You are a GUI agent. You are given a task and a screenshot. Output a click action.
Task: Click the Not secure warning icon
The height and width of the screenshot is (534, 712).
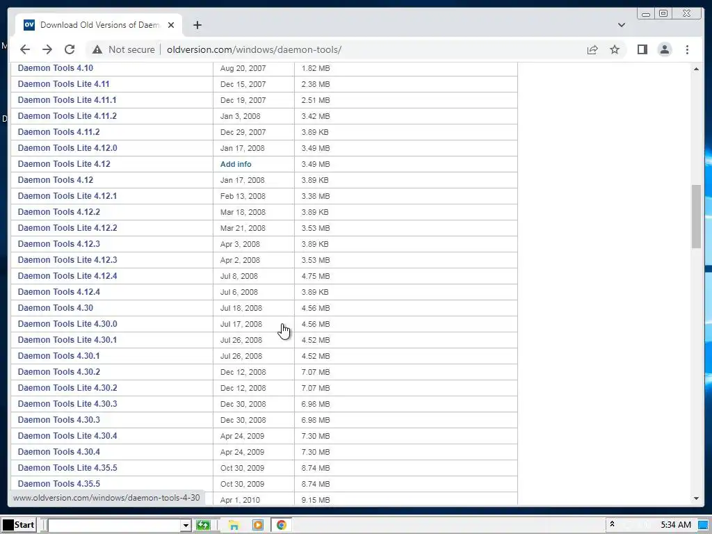(x=97, y=49)
